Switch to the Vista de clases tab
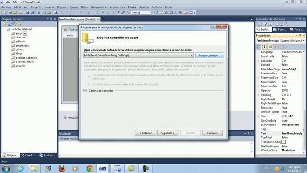 coord(297,29)
